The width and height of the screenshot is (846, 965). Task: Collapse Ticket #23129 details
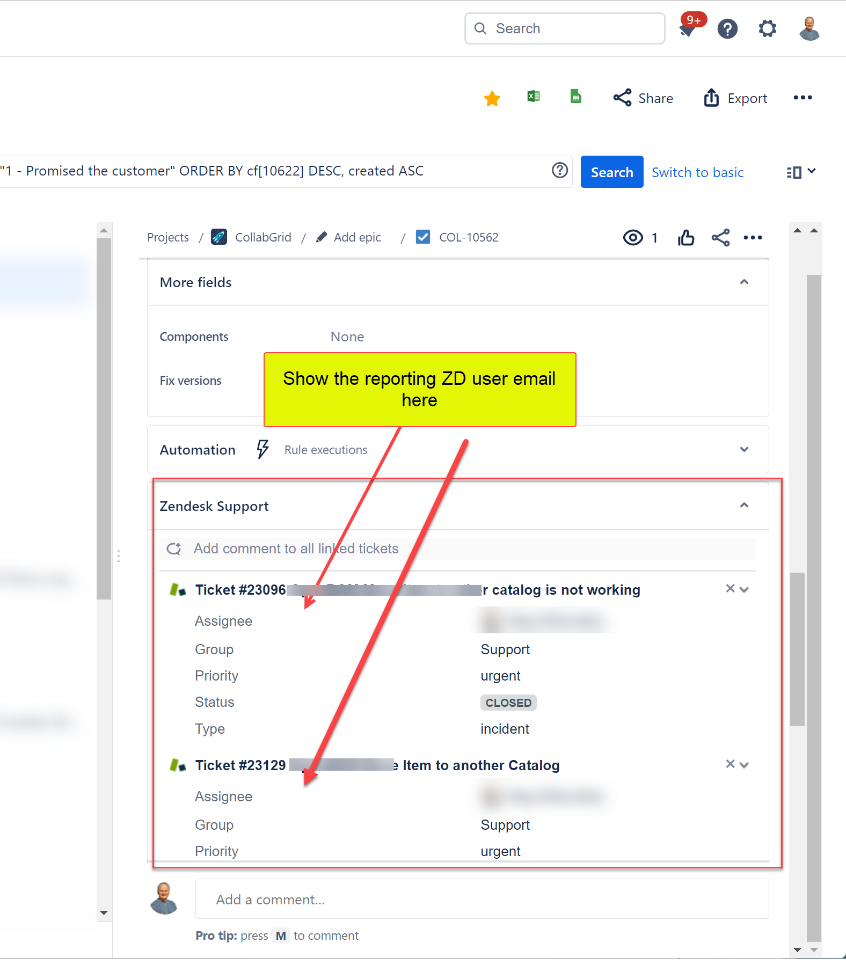pos(744,765)
